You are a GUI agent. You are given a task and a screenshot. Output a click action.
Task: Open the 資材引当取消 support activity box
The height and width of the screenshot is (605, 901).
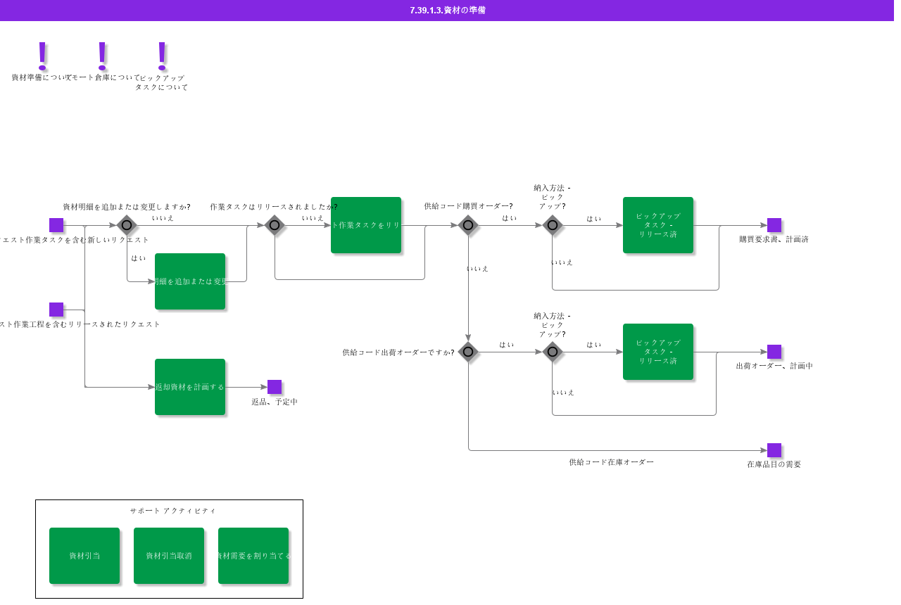pyautogui.click(x=169, y=556)
